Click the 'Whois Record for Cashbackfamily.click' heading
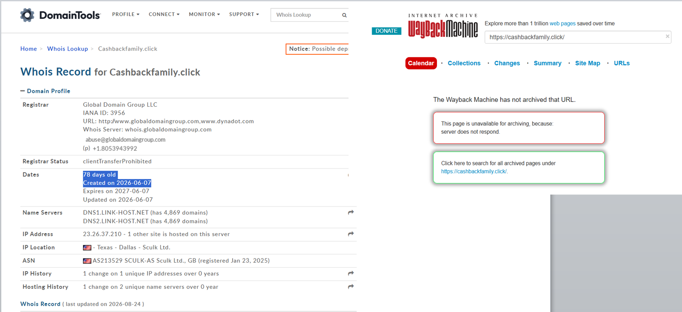682x312 pixels. point(110,72)
